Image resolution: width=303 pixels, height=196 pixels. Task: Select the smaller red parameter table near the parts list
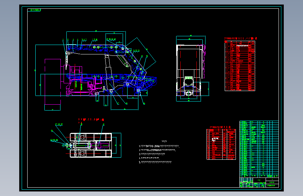pos(221,144)
